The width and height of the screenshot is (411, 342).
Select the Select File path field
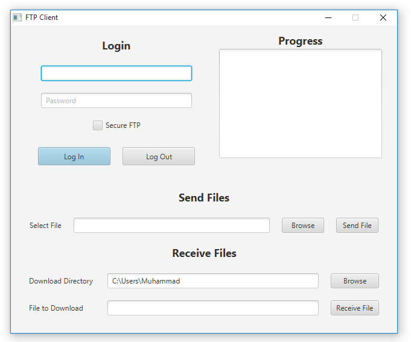click(171, 226)
